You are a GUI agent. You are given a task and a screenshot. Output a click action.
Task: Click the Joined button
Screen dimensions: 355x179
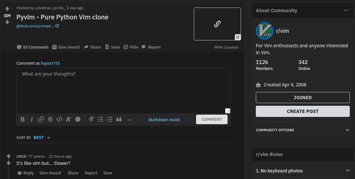303,98
